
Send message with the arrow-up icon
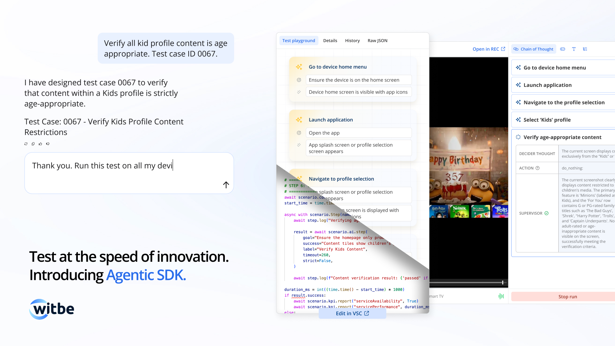226,185
